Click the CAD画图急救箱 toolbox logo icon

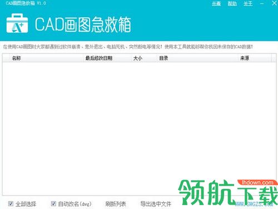[x=17, y=23]
